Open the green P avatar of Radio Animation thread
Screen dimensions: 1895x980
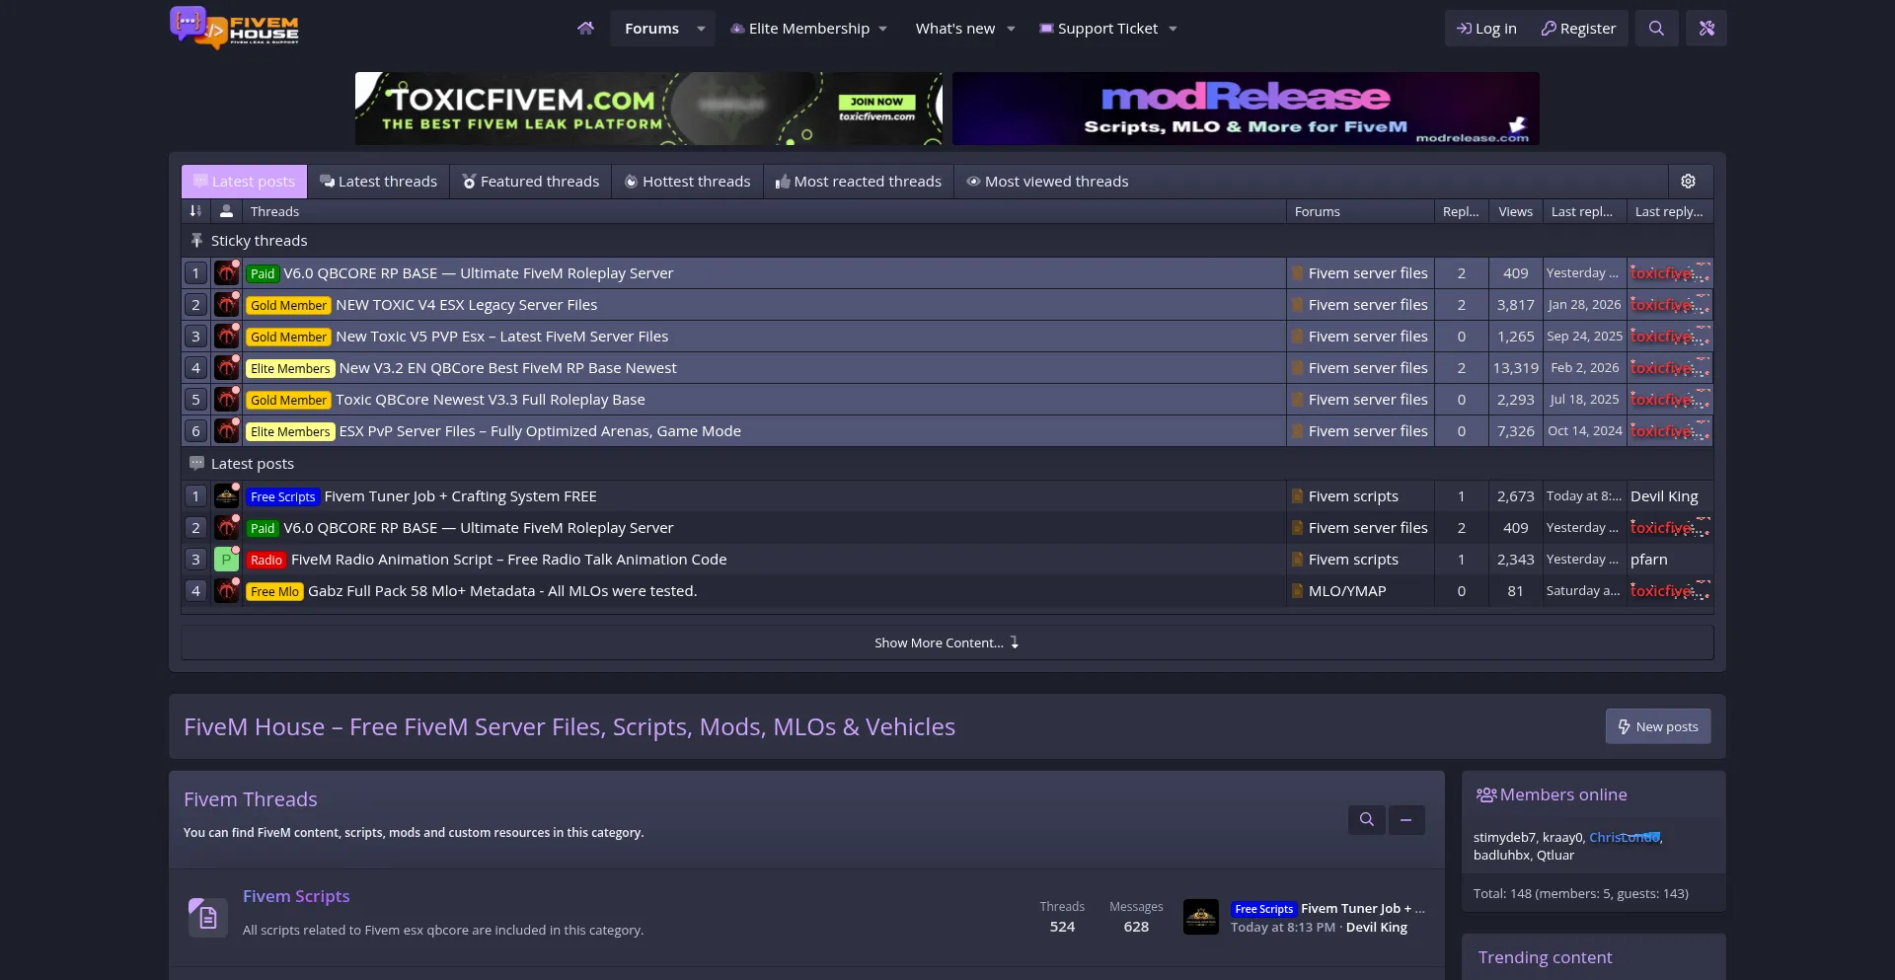coord(227,560)
